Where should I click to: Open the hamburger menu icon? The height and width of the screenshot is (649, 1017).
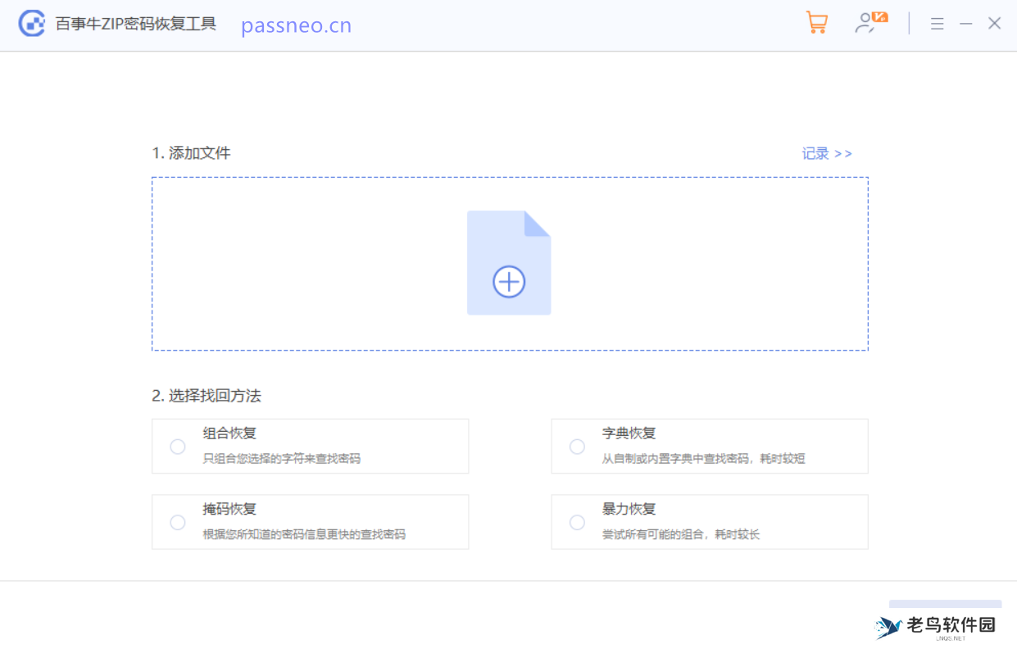tap(937, 24)
